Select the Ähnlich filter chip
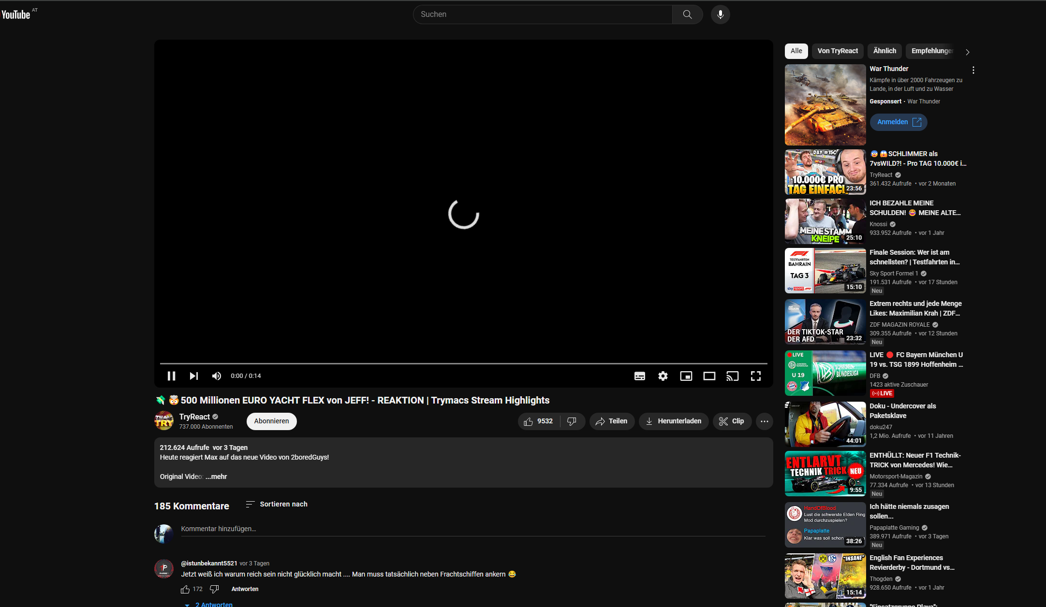The image size is (1046, 607). [x=884, y=51]
